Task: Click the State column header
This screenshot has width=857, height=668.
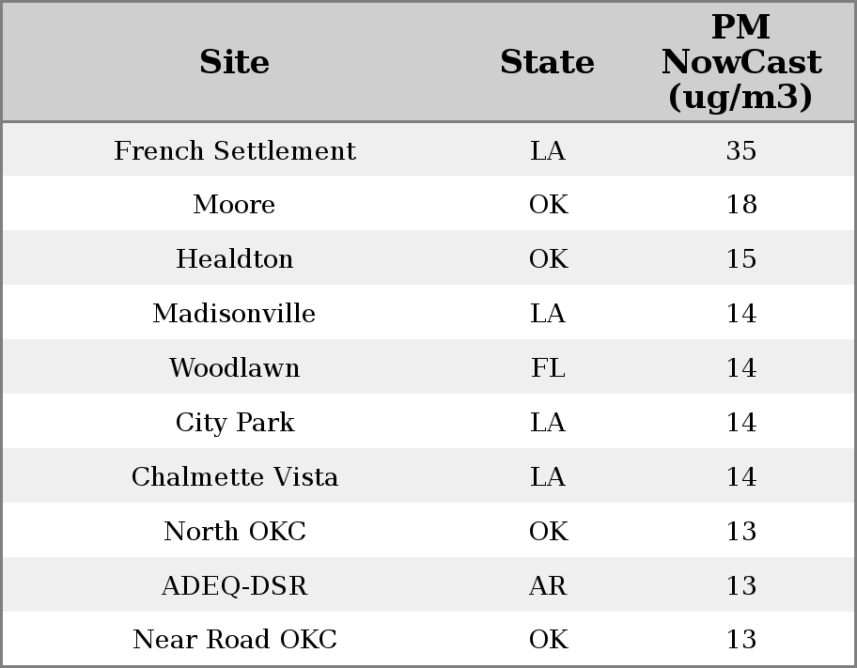Action: pos(547,62)
